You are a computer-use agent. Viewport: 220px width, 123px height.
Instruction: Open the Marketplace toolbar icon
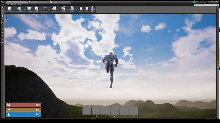click(37, 10)
